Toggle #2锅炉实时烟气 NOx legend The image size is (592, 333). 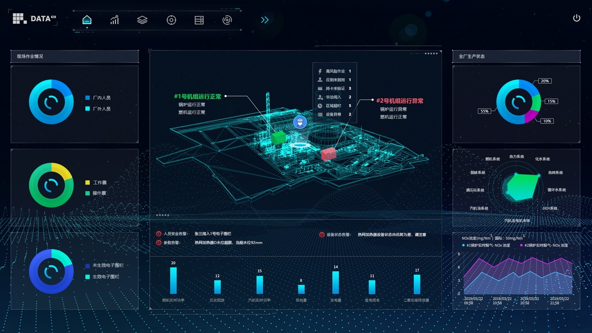(x=544, y=245)
